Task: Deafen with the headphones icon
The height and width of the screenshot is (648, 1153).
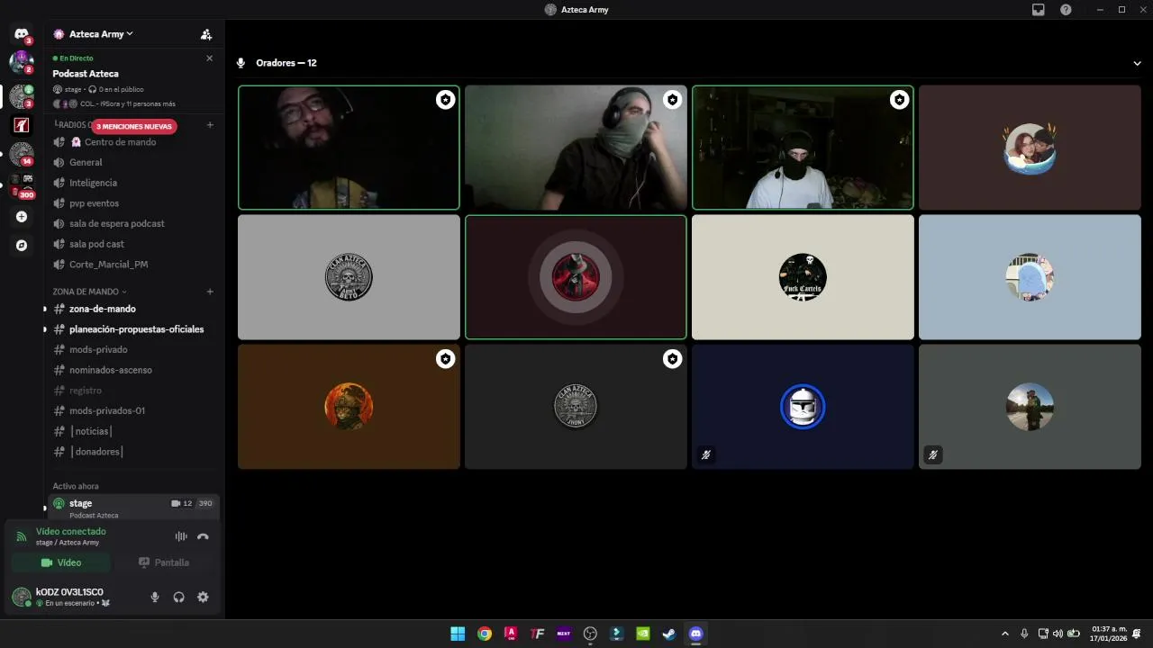Action: [178, 597]
